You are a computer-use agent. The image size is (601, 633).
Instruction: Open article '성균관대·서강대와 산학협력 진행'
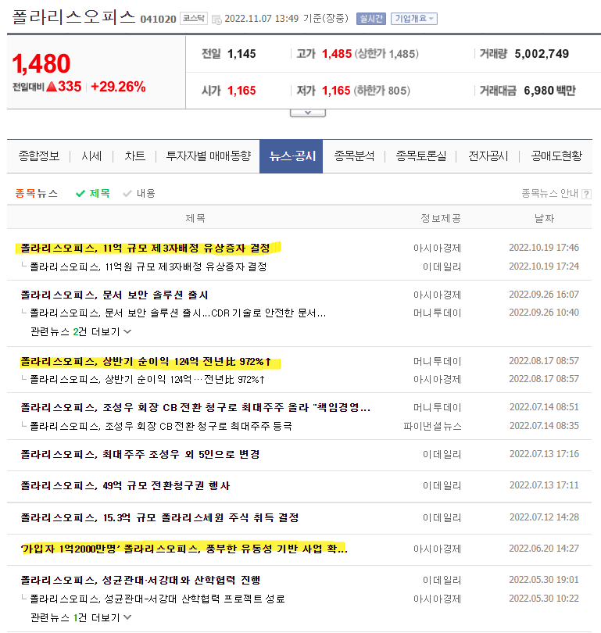141,581
